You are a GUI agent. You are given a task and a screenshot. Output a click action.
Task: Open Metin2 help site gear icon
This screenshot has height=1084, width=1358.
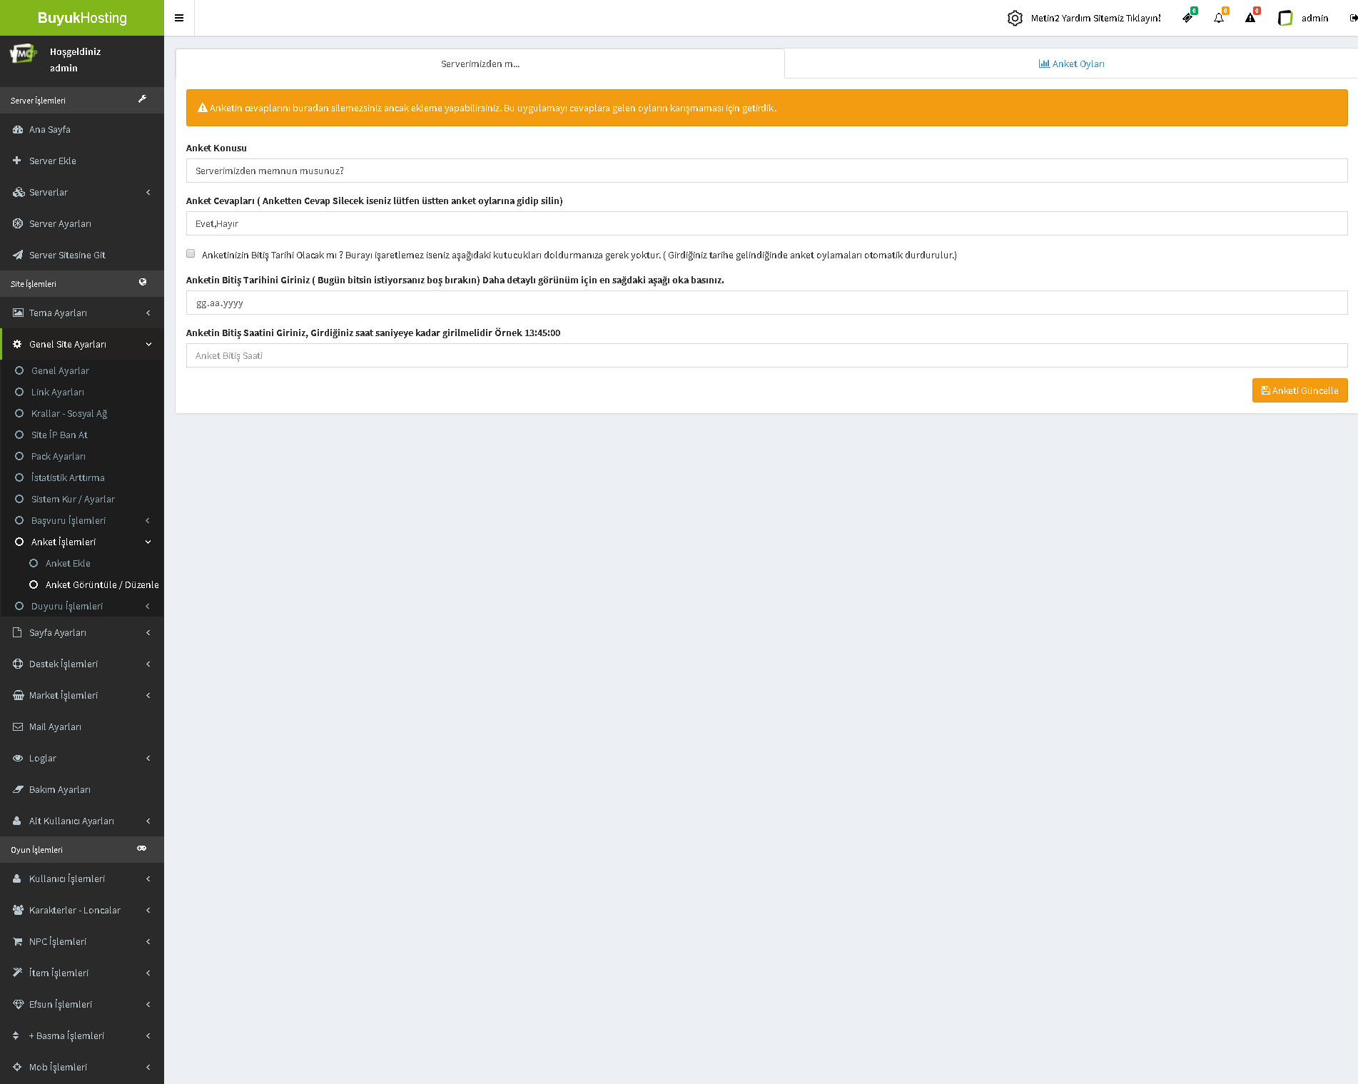tap(1015, 18)
